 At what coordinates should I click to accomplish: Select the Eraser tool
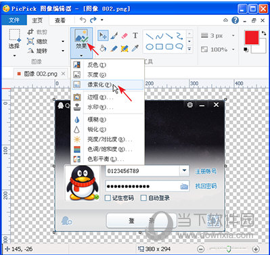(125, 36)
